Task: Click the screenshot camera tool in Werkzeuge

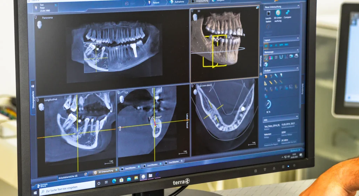Action: coord(291,56)
